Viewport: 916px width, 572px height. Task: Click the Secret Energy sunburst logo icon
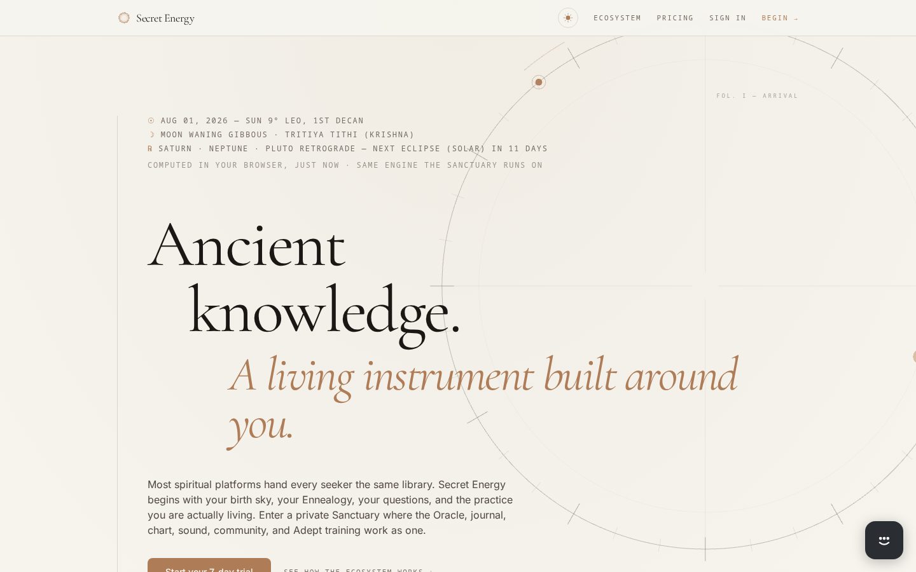point(124,18)
